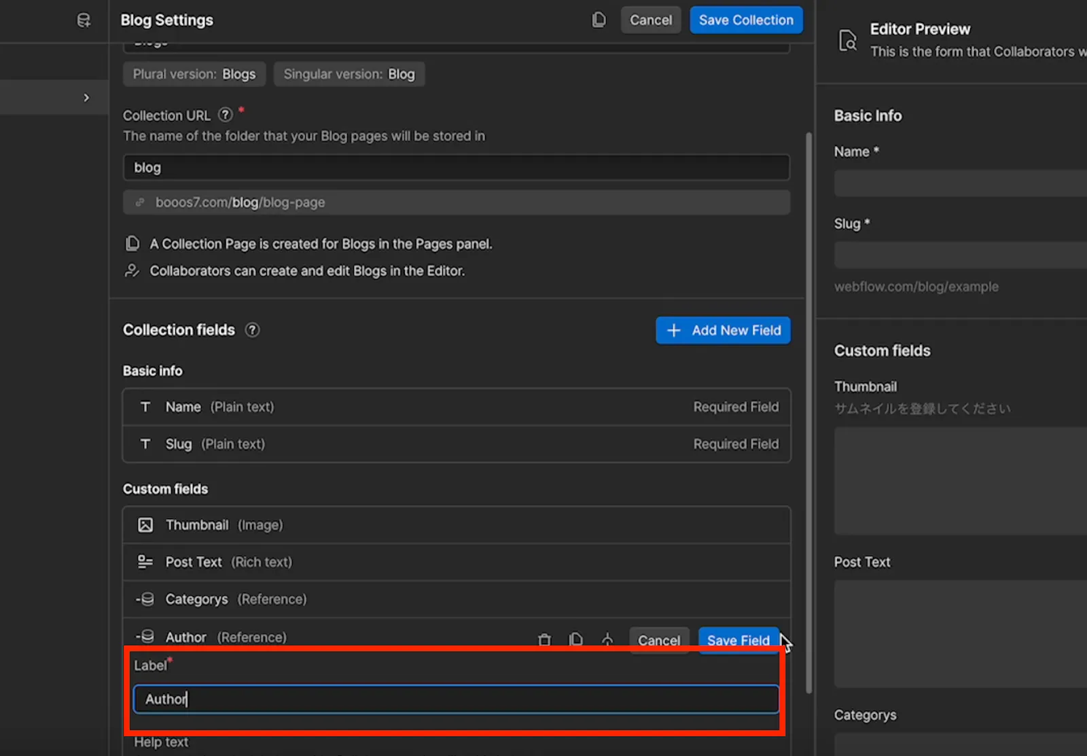Click the link icon in URL preview
The width and height of the screenshot is (1087, 756).
[140, 202]
